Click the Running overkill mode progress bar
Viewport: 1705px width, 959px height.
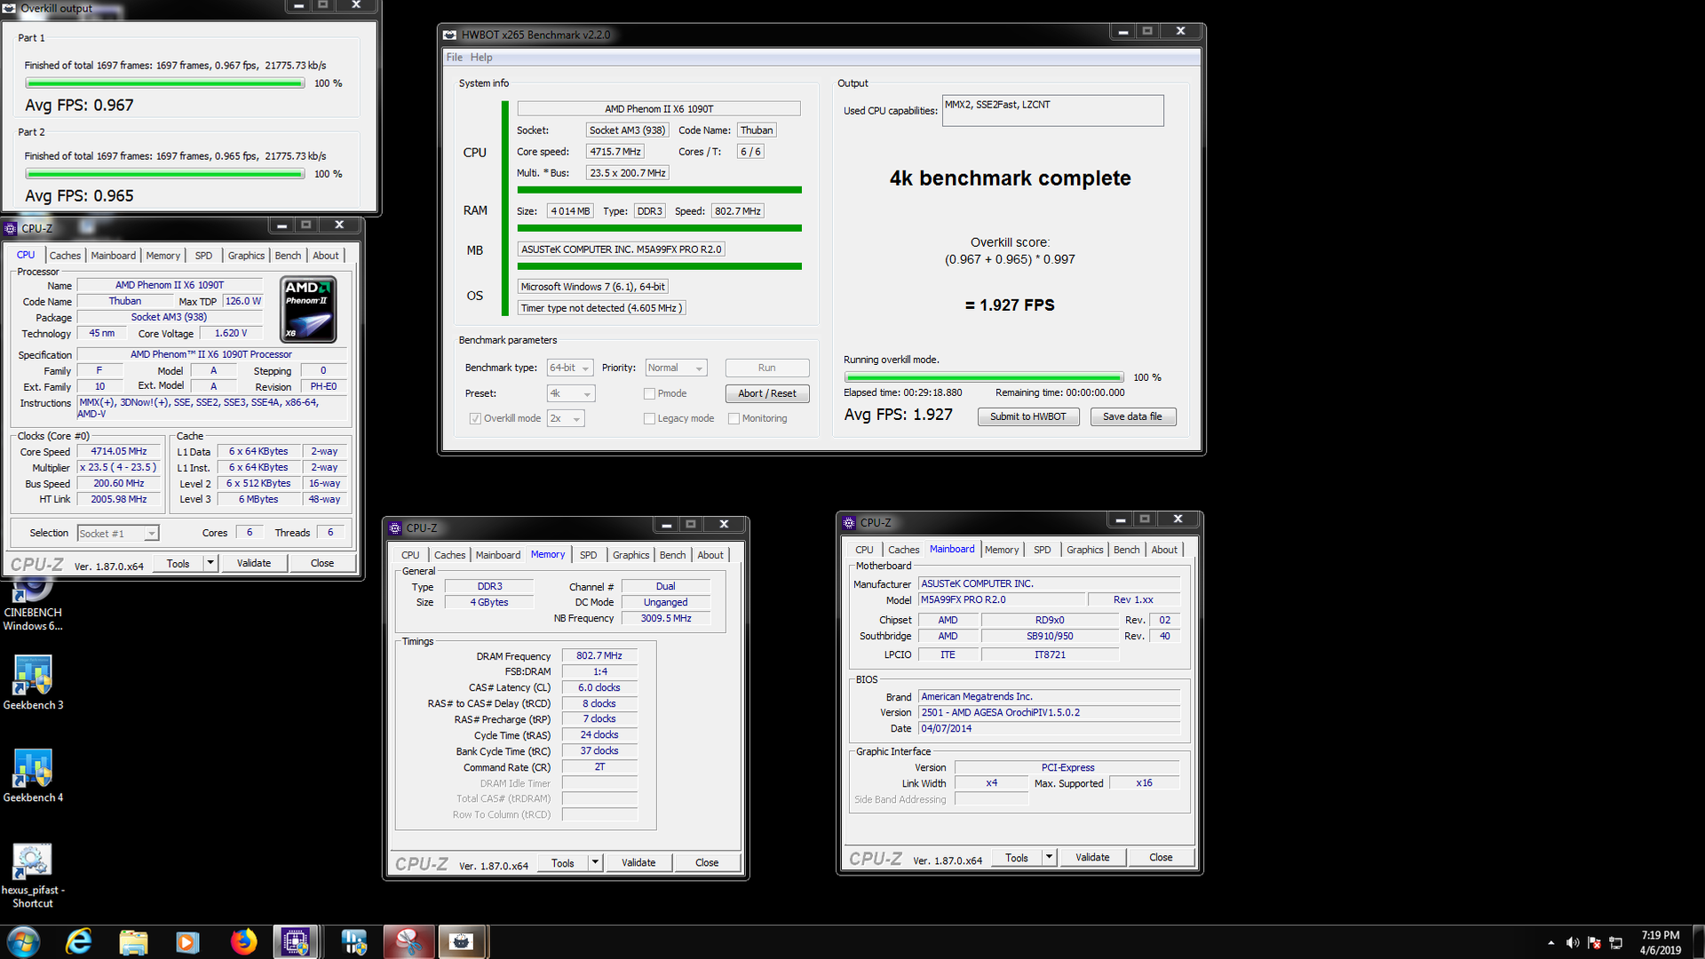coord(984,377)
